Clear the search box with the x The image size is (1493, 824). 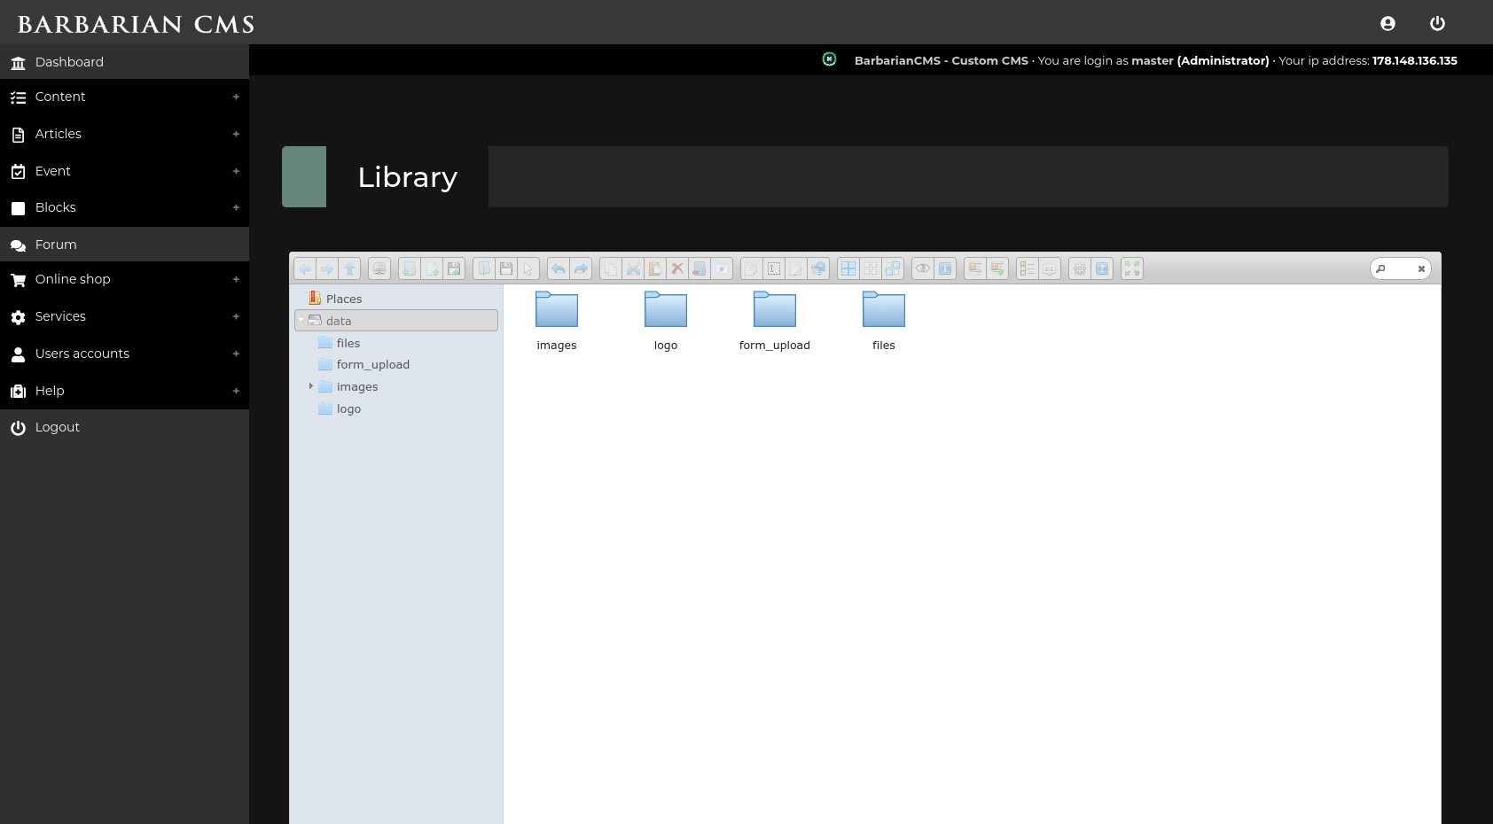tap(1421, 269)
